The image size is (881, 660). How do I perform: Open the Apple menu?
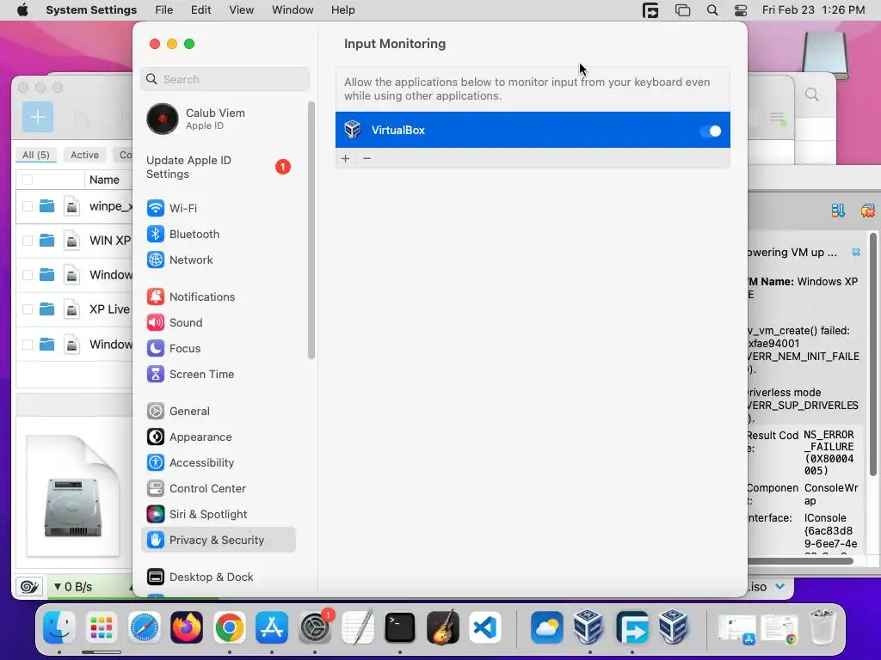click(x=22, y=10)
